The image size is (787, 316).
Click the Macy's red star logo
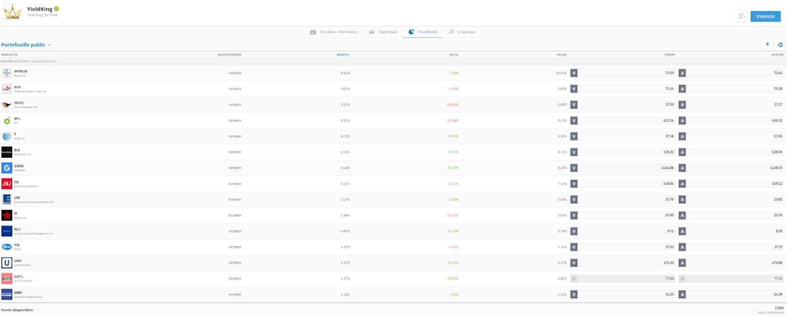point(7,215)
